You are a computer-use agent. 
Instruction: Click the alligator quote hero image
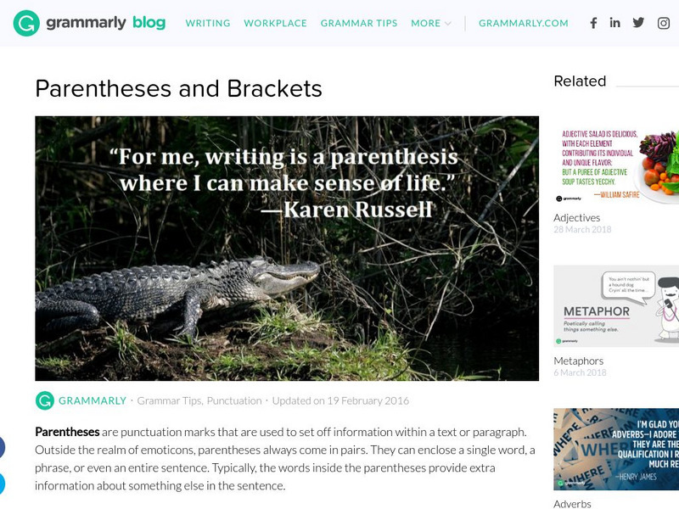click(x=287, y=248)
